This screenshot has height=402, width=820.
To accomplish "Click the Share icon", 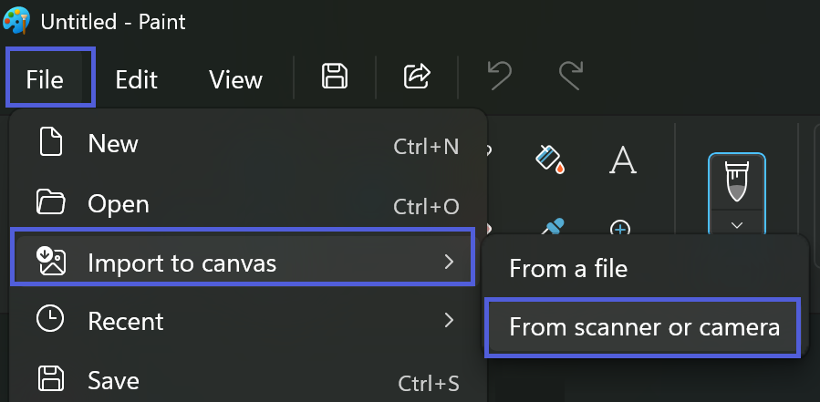I will click(417, 77).
